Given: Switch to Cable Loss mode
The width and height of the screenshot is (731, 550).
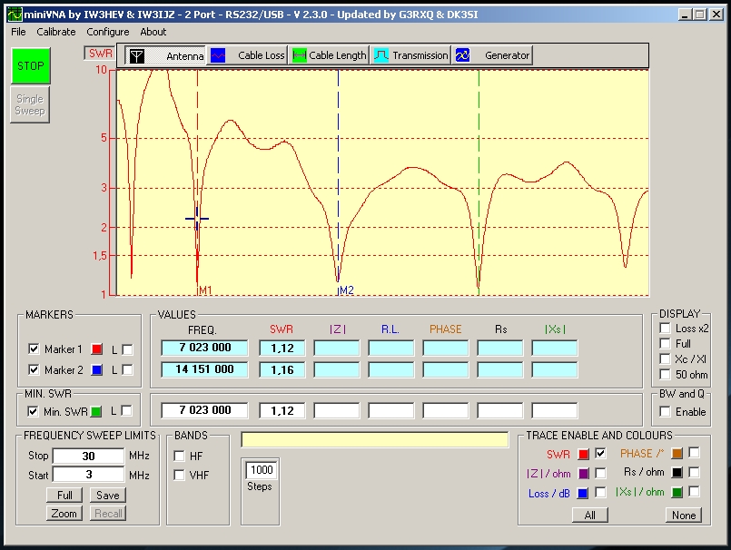Looking at the screenshot, I should click(x=247, y=55).
